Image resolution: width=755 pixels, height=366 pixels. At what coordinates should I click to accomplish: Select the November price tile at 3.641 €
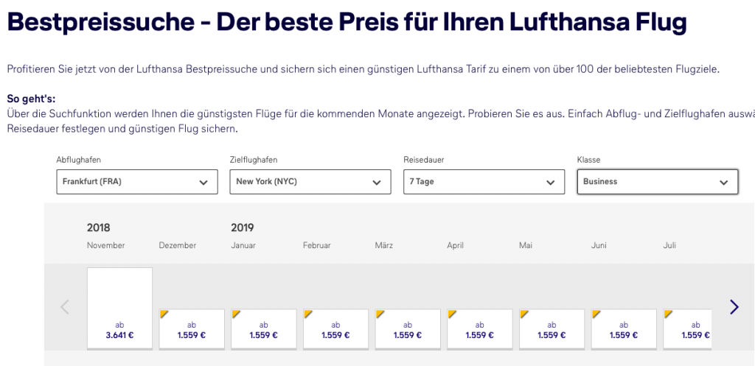(x=119, y=308)
